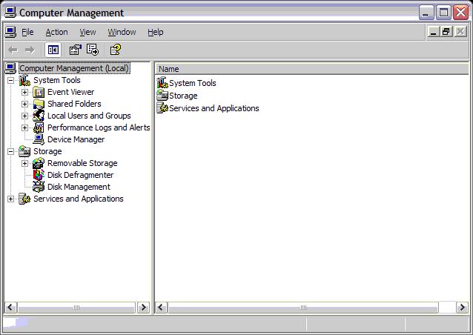This screenshot has width=473, height=335.
Task: Select Disk Management in the tree
Action: click(79, 187)
